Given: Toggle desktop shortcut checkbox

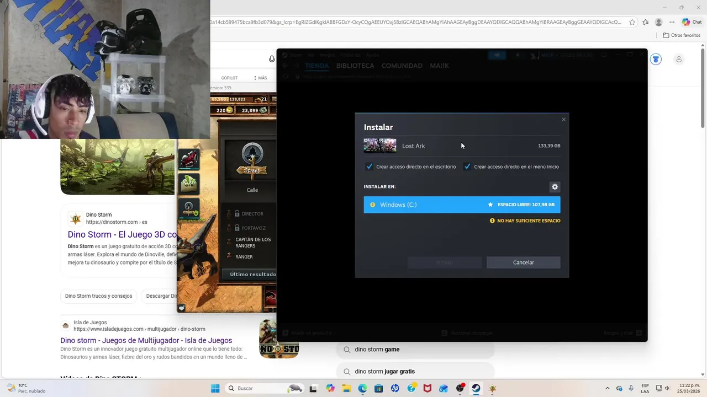Looking at the screenshot, I should click(370, 167).
